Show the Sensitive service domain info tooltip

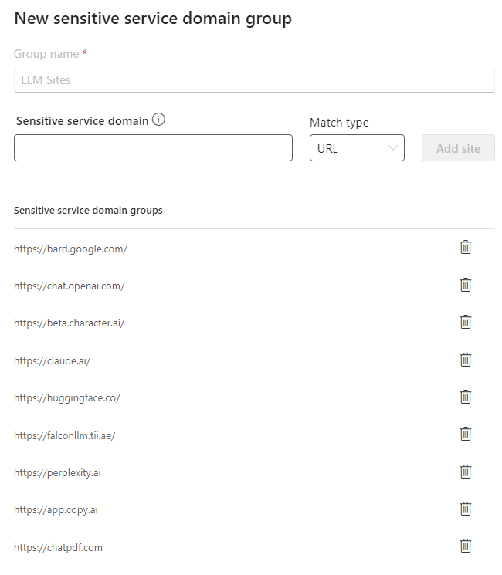click(x=159, y=120)
